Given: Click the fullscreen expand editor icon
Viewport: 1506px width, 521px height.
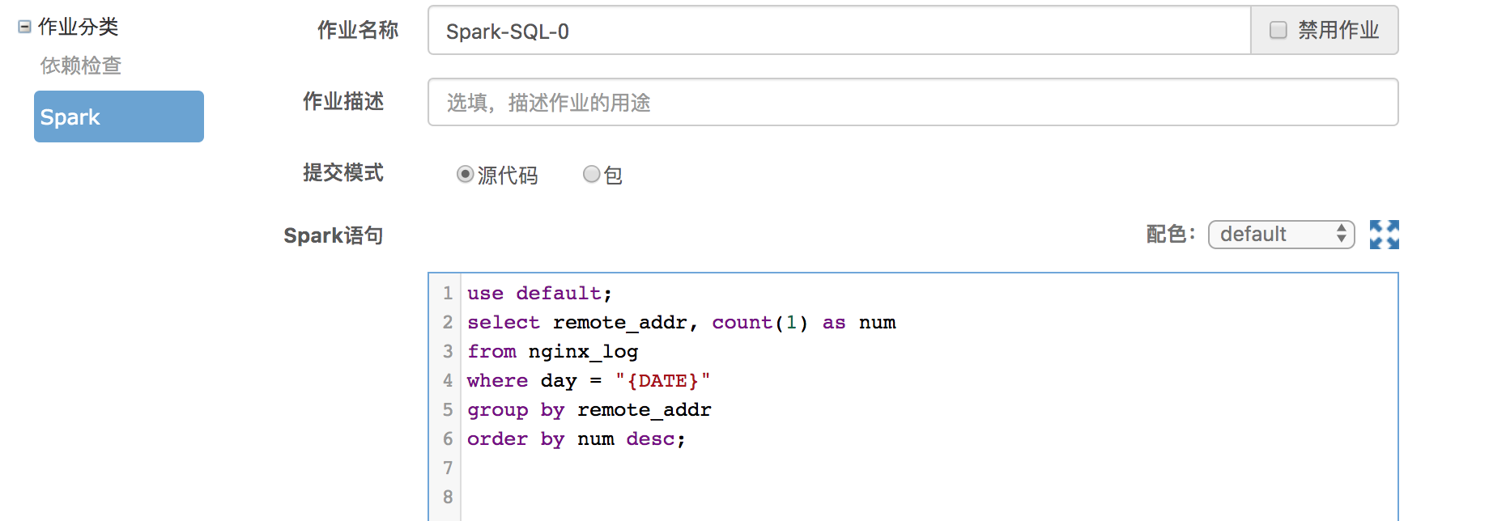Looking at the screenshot, I should (x=1384, y=235).
